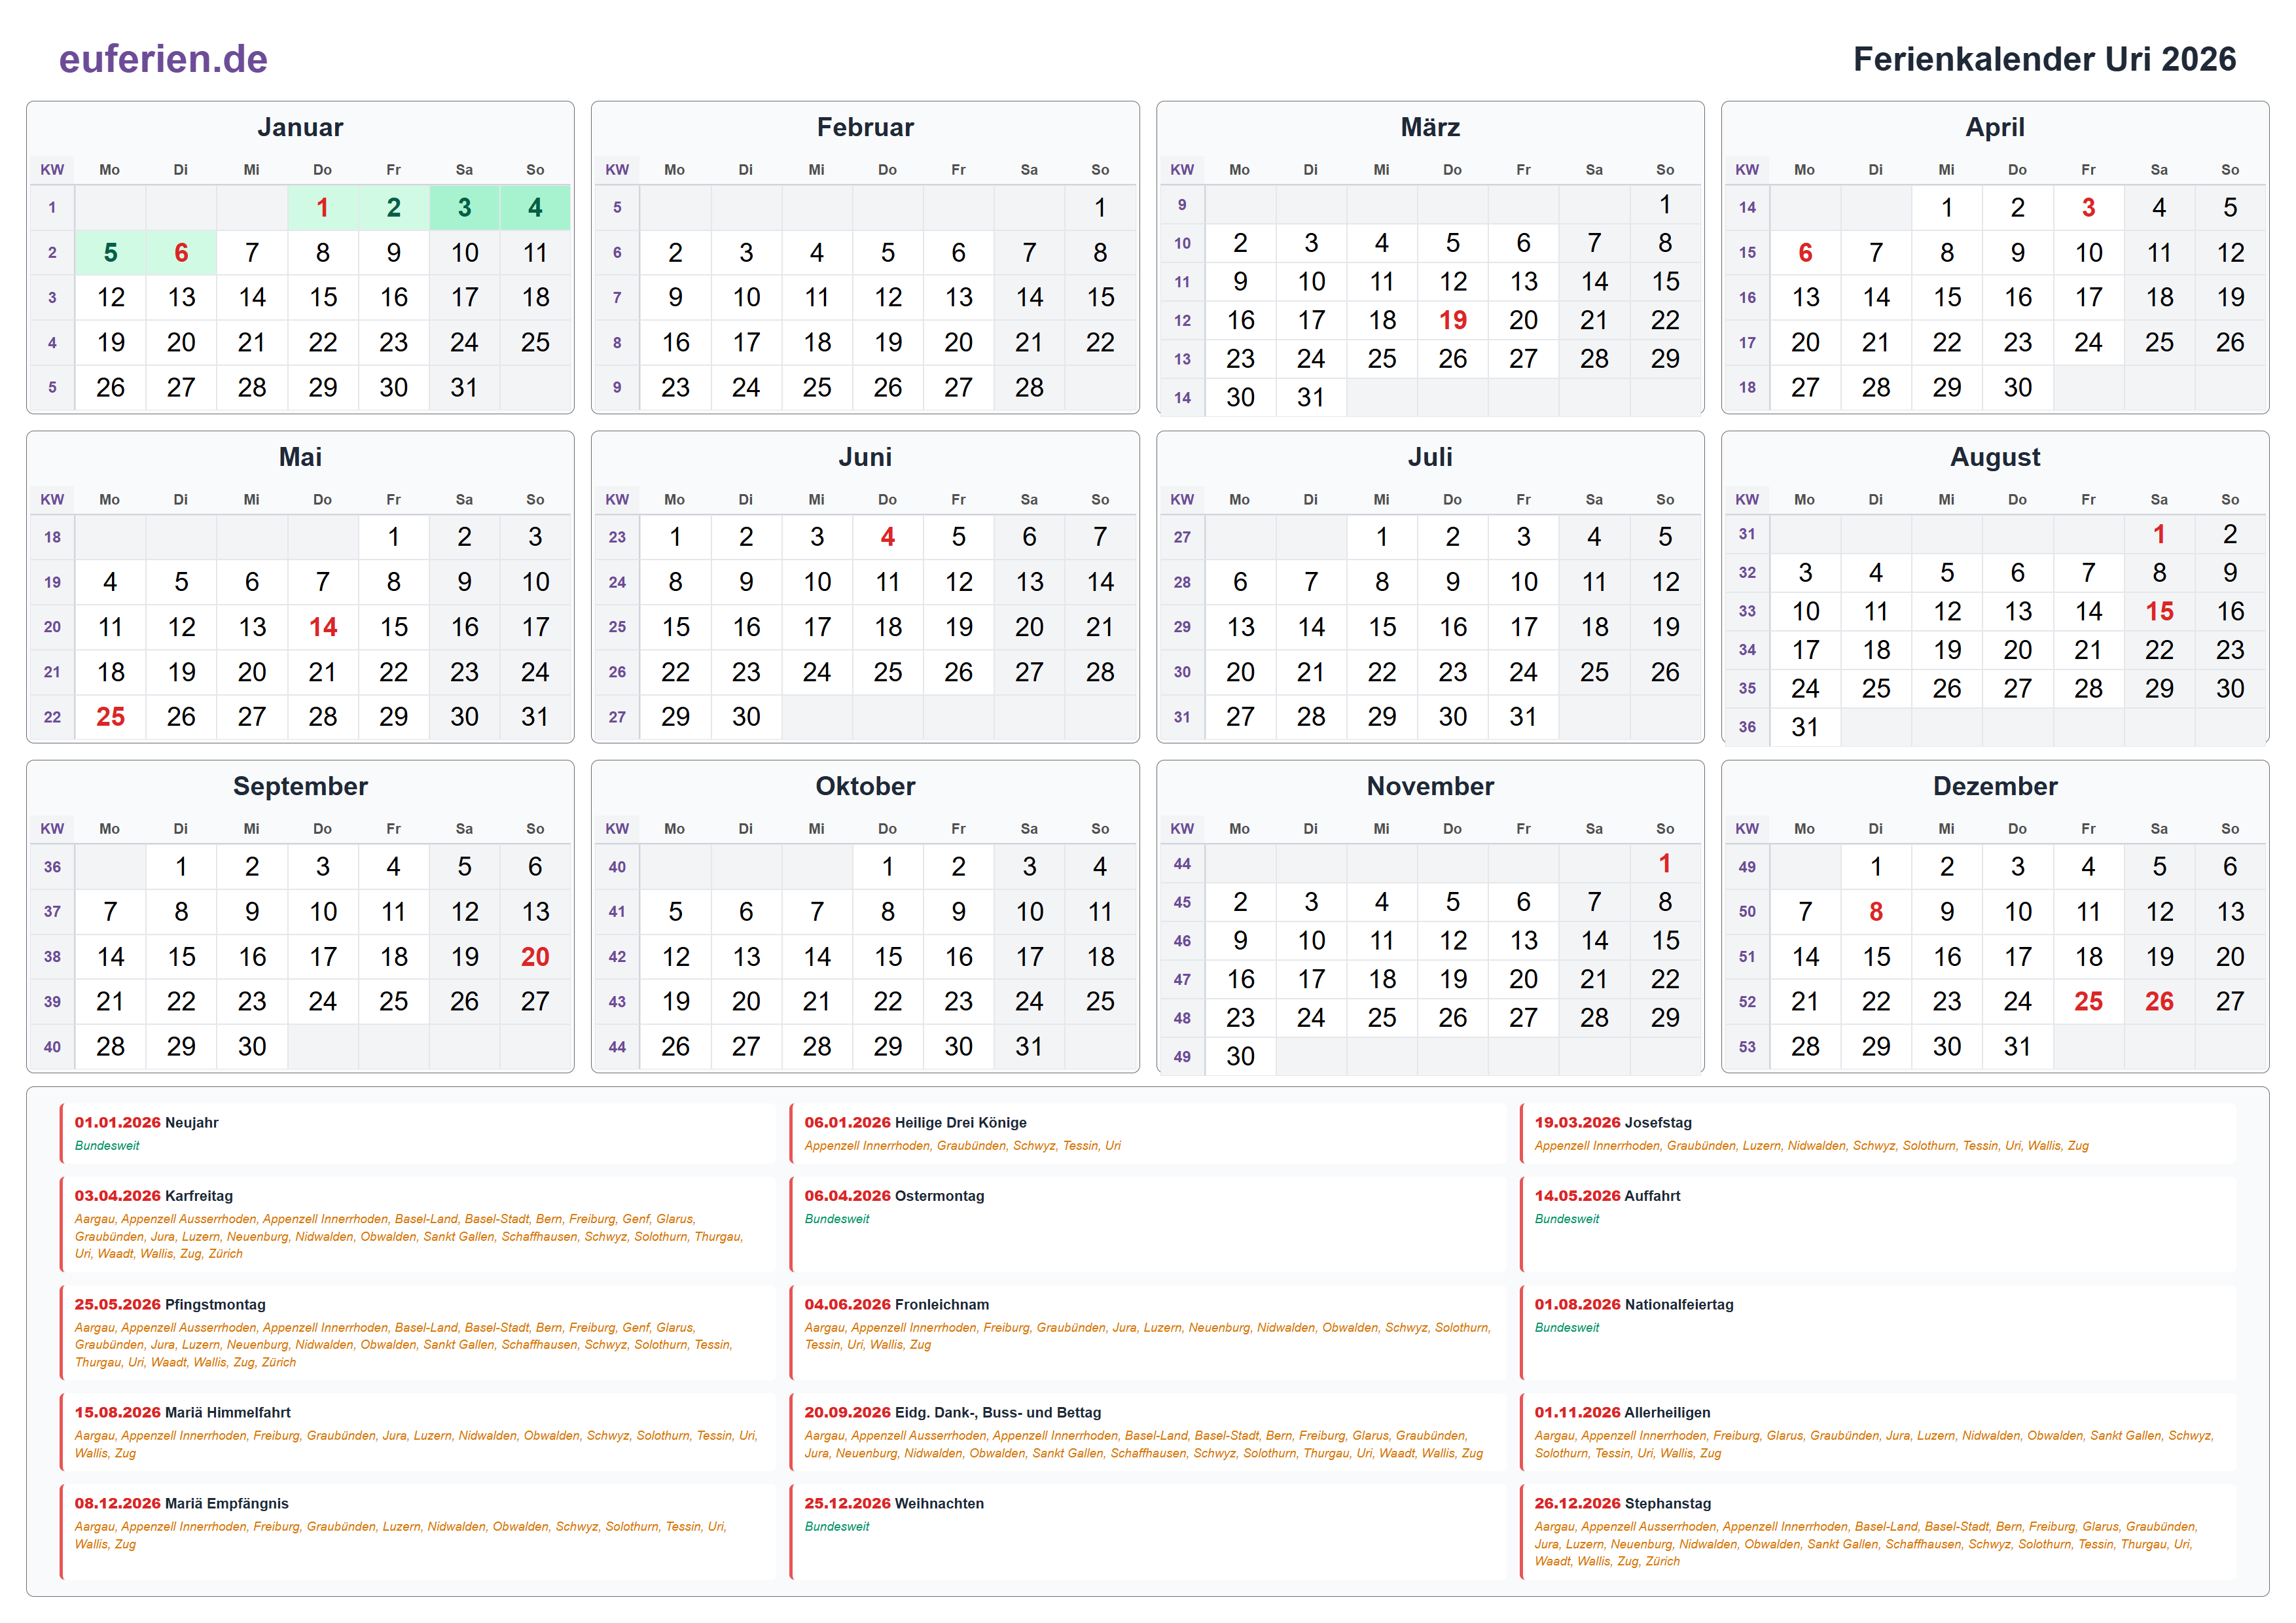This screenshot has height=1623, width=2296.
Task: Click week number 14 in März
Action: coord(1182,398)
